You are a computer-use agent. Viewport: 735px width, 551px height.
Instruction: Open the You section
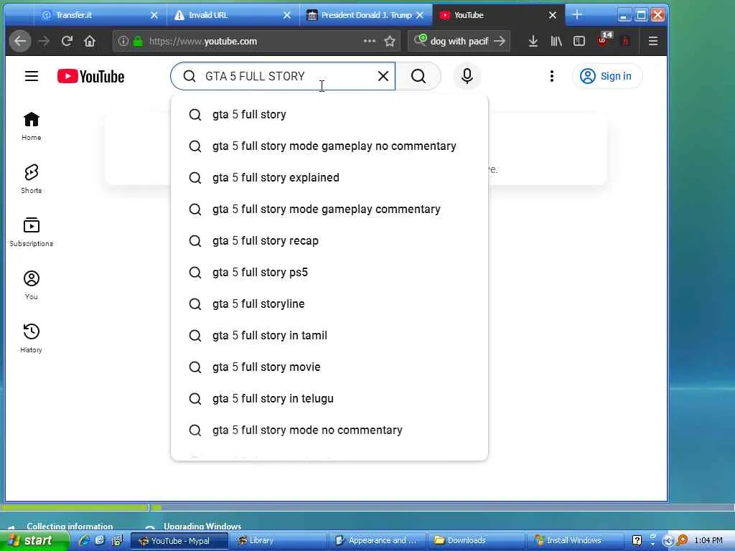(32, 285)
